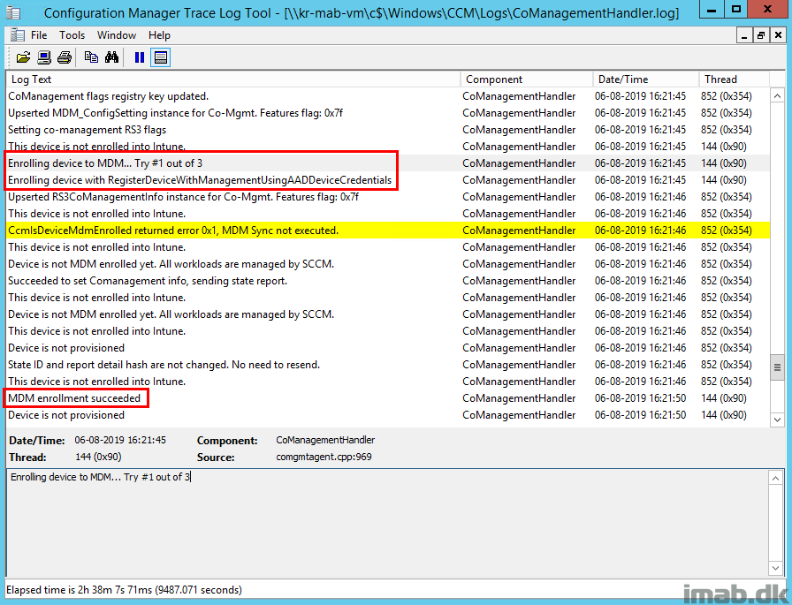Click the open on server computer icon

tap(44, 57)
